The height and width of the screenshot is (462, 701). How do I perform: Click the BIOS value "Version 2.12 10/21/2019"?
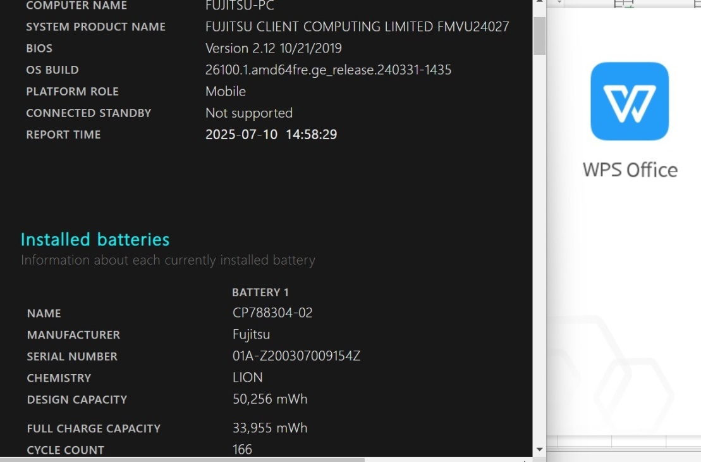pos(274,48)
